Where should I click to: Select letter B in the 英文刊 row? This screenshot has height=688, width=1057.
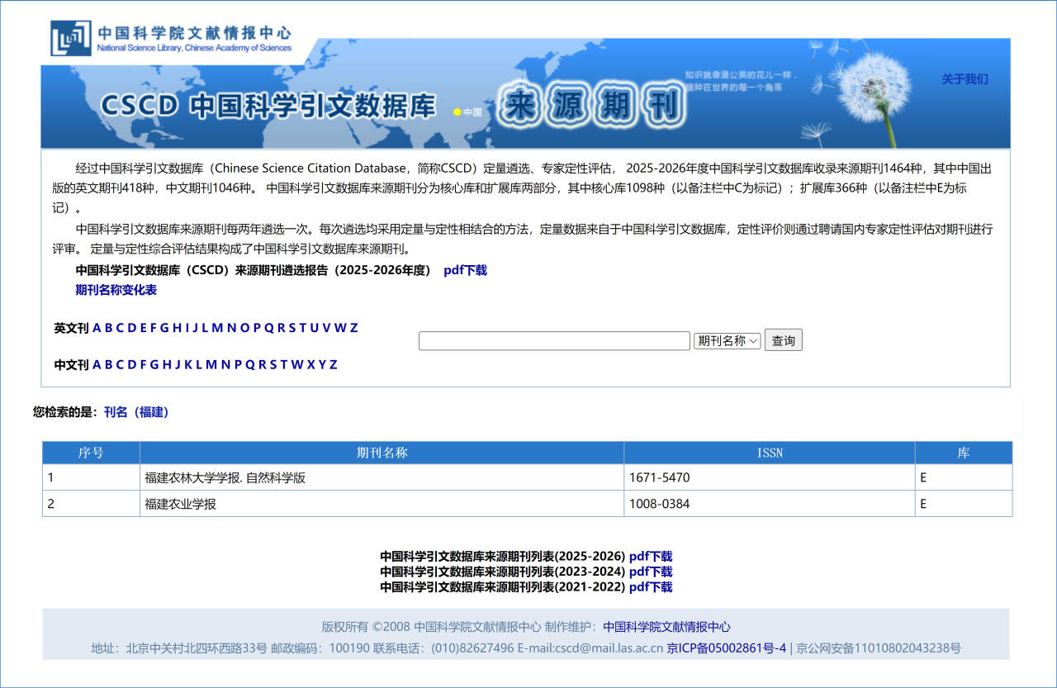pyautogui.click(x=108, y=328)
